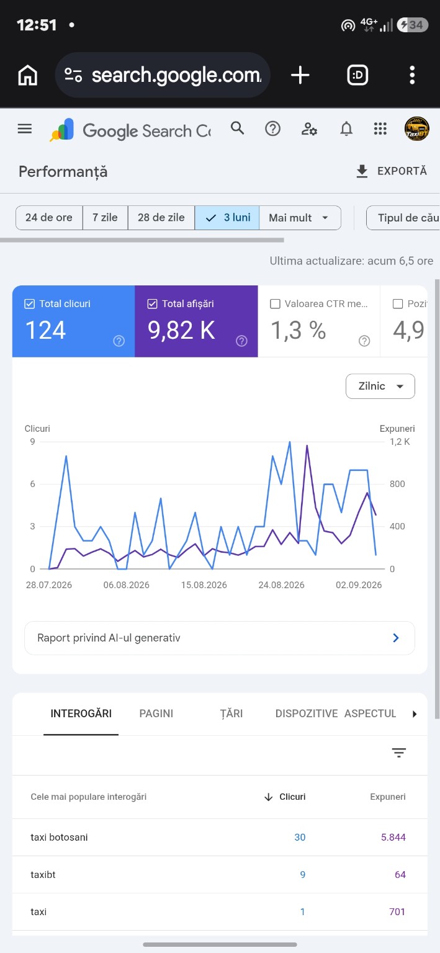
Task: Click help icon on Total clicuri card
Action: [x=119, y=341]
